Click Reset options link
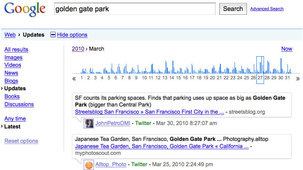 [21, 141]
